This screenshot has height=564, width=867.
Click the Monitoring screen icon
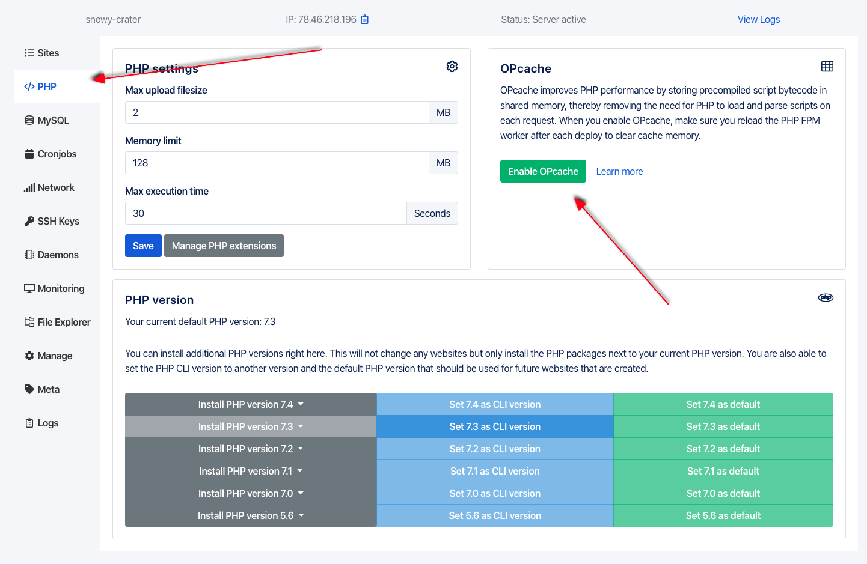(x=29, y=288)
